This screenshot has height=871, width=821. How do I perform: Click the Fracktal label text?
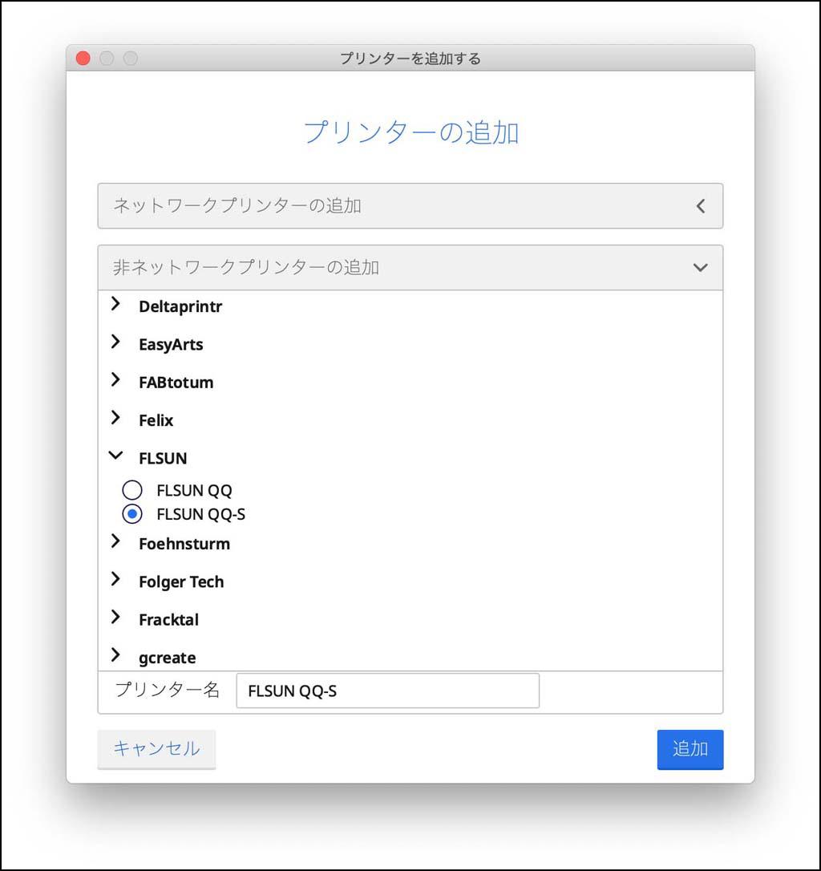click(x=169, y=620)
